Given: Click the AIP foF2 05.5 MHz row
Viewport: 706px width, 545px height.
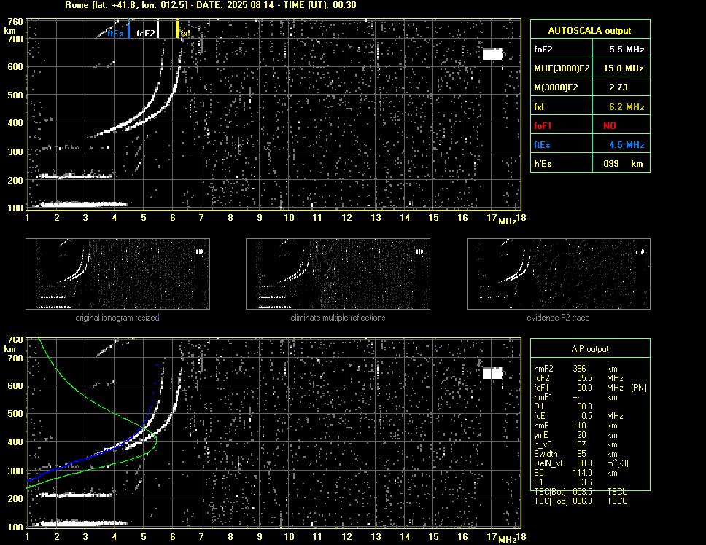Looking at the screenshot, I should pyautogui.click(x=579, y=378).
